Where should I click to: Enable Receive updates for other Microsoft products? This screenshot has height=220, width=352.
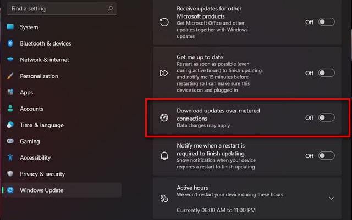pyautogui.click(x=326, y=22)
